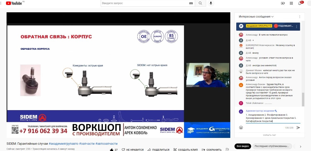Screen dimensions: 311x151
Task: Click the video title SIDEM: Гарантийные случаи
Action: [27, 144]
